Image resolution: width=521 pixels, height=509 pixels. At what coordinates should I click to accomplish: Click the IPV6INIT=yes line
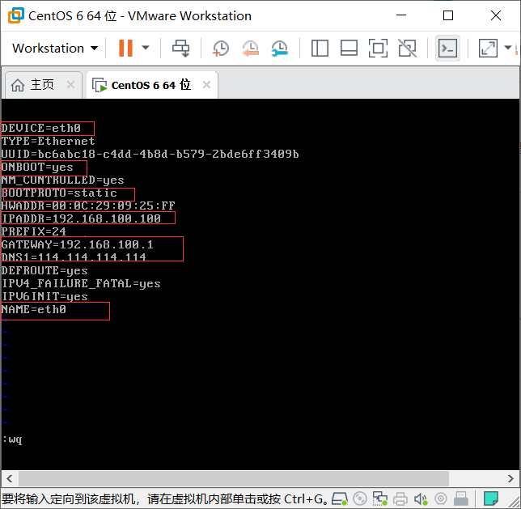(44, 296)
